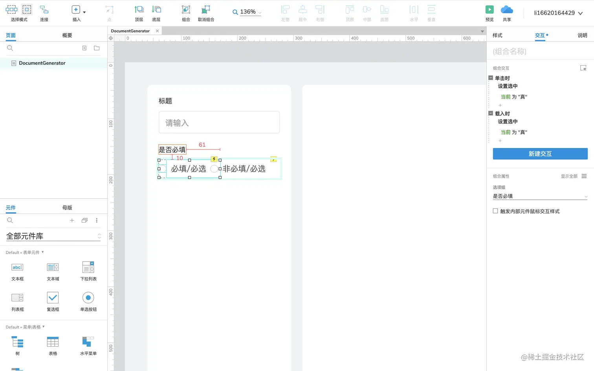Click the 底层 send-to-back icon
Screen dimensions: 594x371
point(156,9)
